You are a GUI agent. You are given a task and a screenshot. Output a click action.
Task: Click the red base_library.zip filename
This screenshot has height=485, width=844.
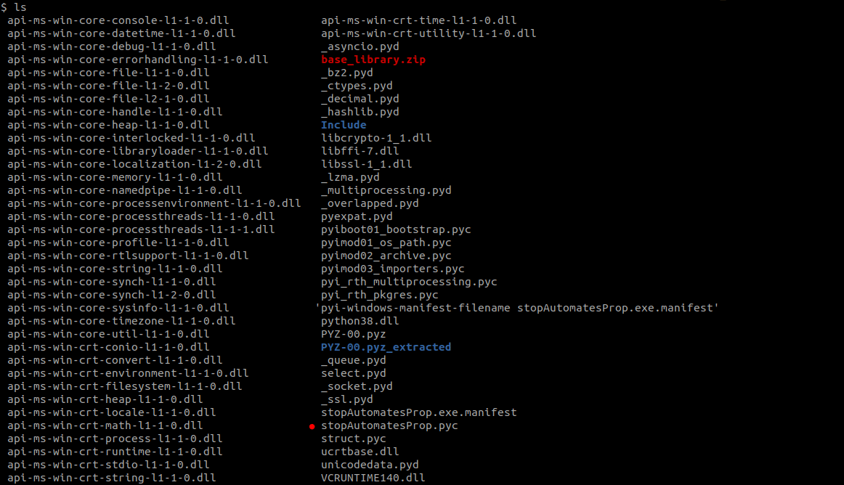pyautogui.click(x=373, y=60)
